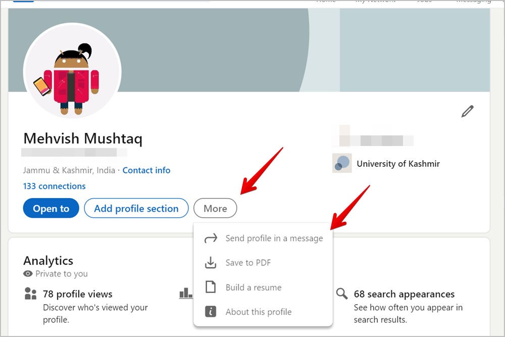
Task: Select About this profile from the menu
Action: coord(258,312)
